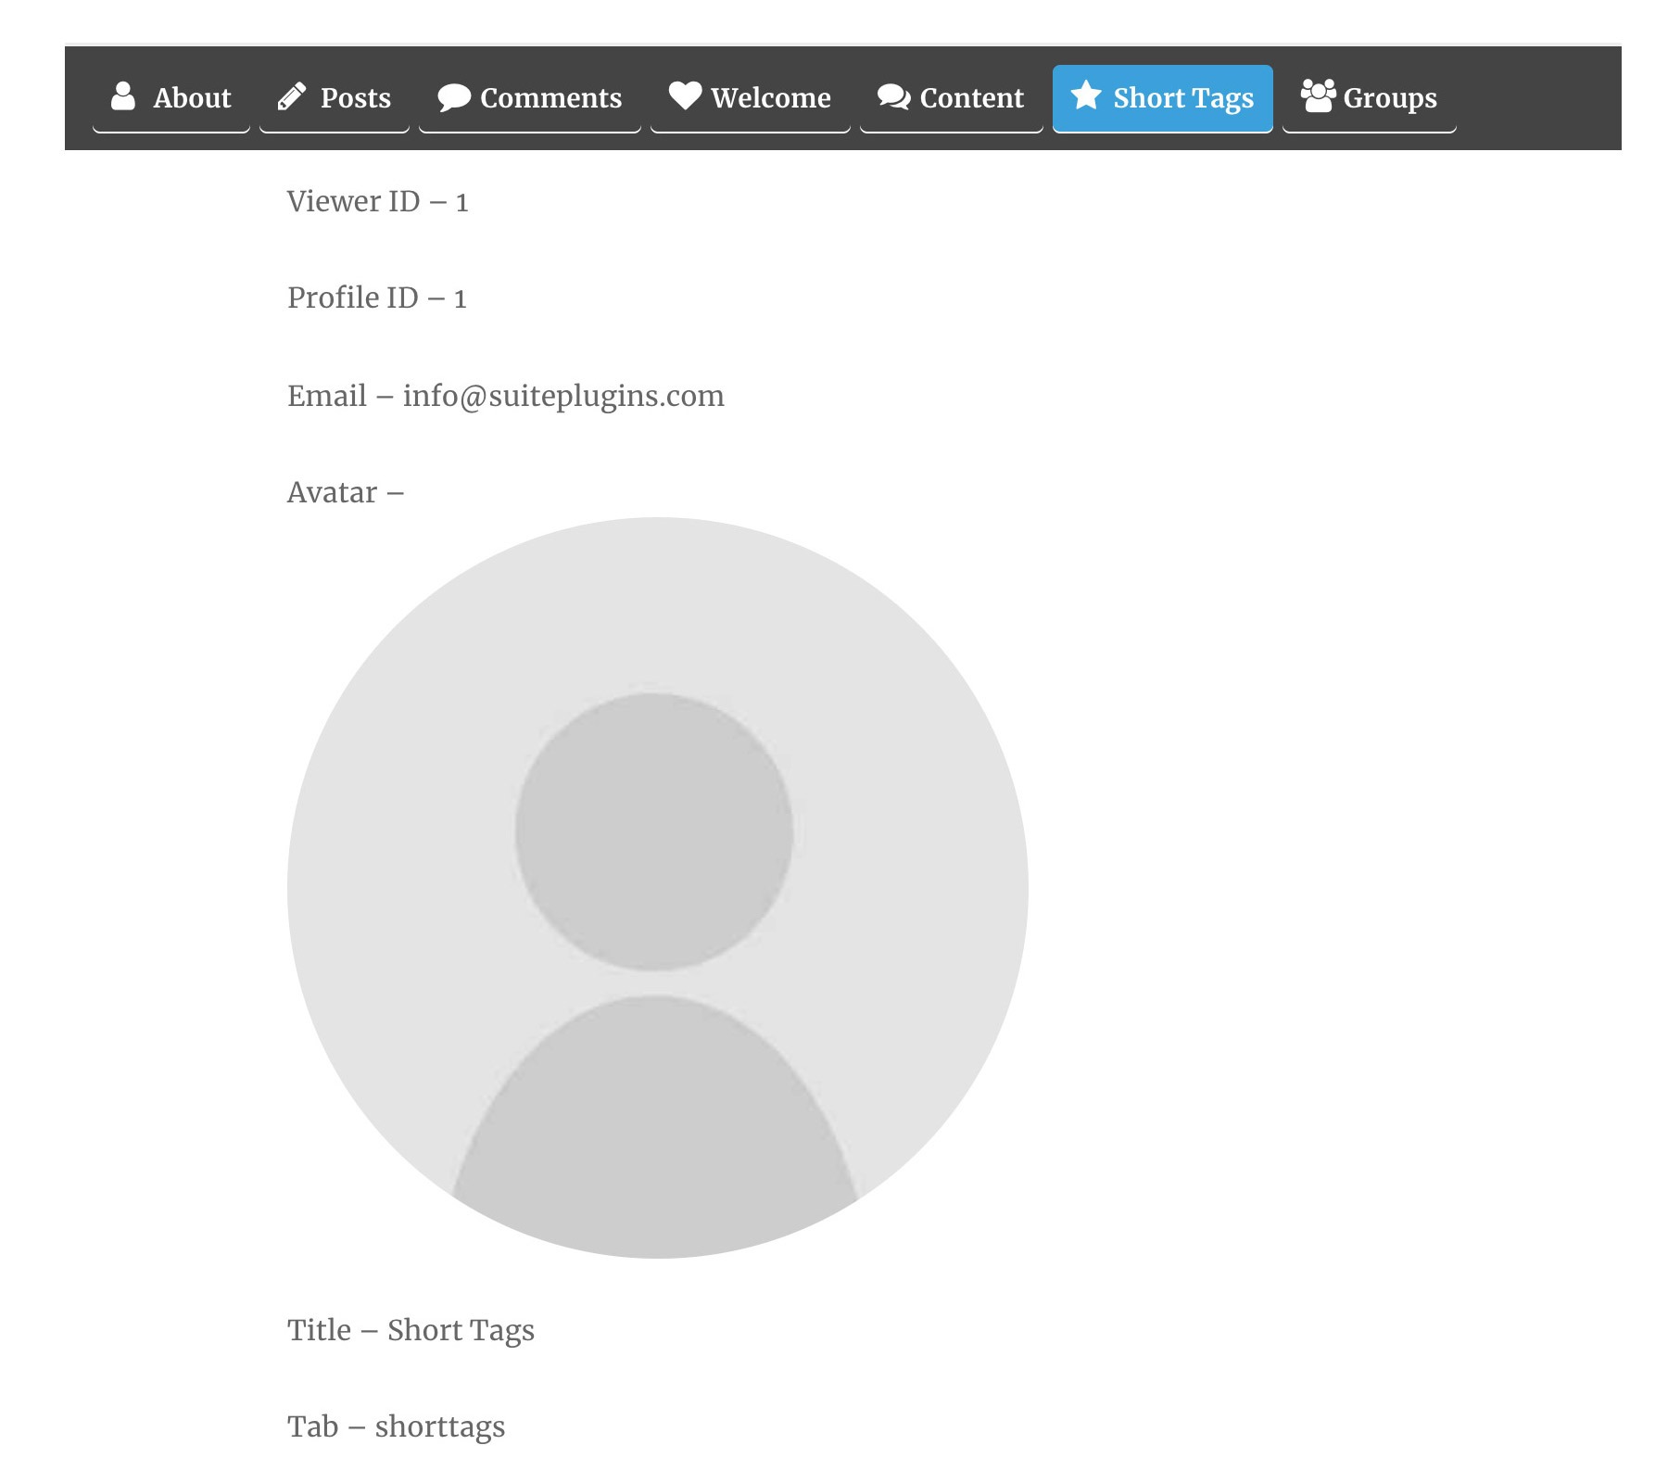This screenshot has height=1483, width=1668.
Task: Switch to the Posts tab
Action: click(335, 98)
